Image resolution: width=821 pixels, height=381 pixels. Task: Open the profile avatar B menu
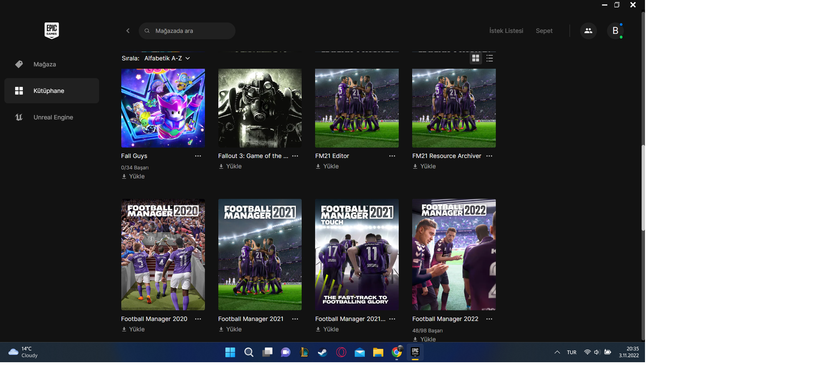(x=615, y=31)
